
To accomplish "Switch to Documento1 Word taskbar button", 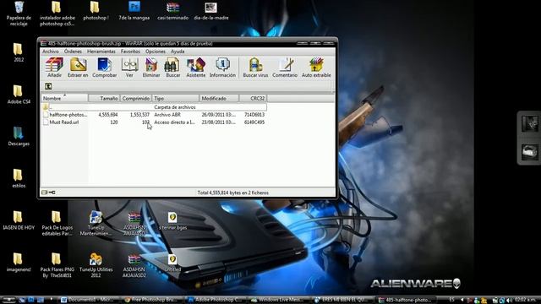I will (x=90, y=300).
